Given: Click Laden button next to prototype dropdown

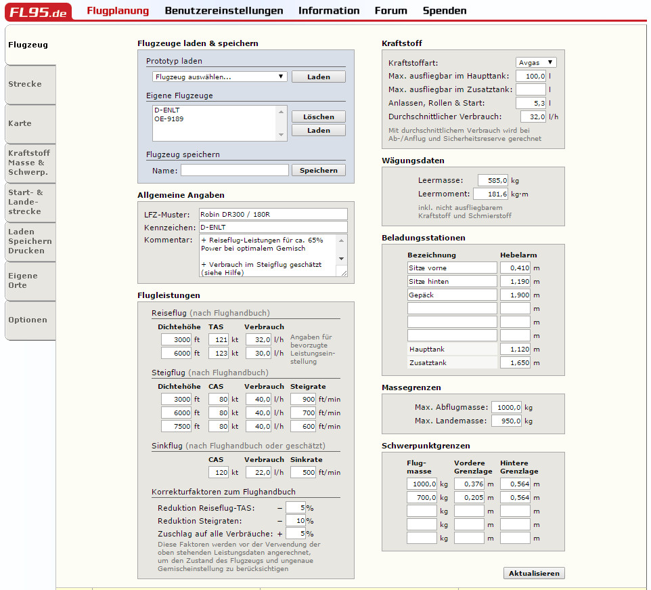Looking at the screenshot, I should (318, 77).
